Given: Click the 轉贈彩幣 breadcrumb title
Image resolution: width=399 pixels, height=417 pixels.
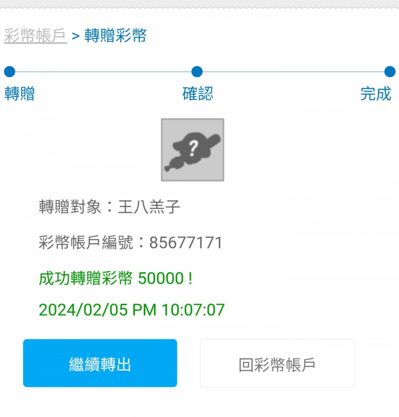Looking at the screenshot, I should click(116, 35).
